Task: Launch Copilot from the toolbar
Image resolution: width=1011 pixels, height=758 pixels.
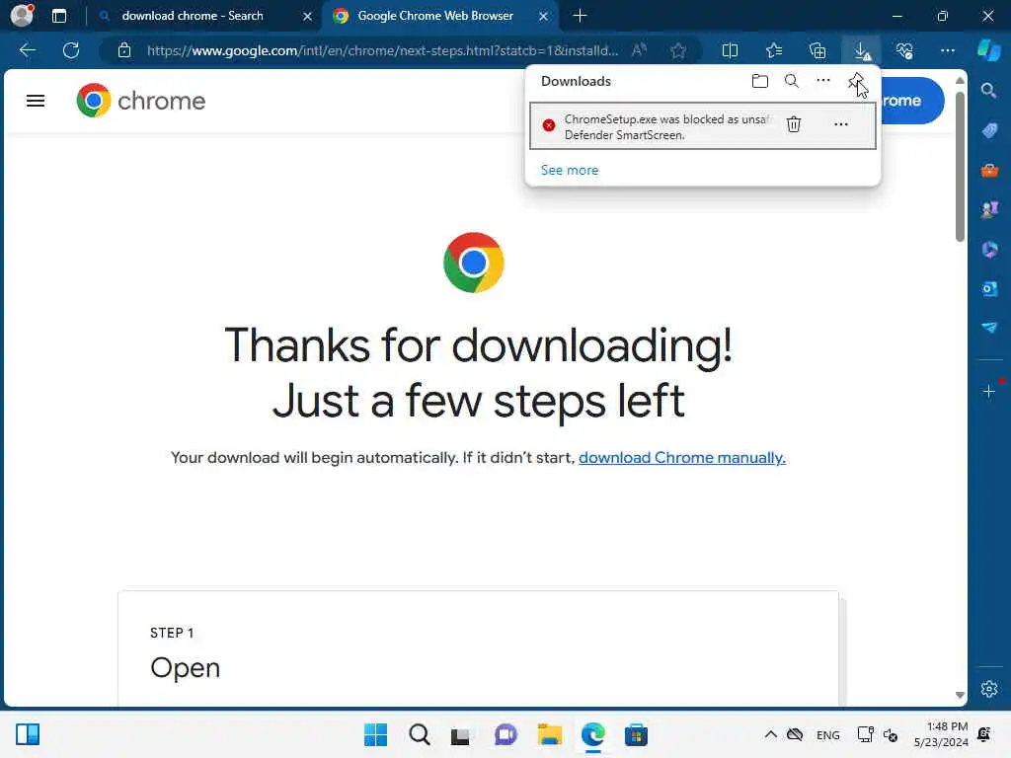Action: 988,50
